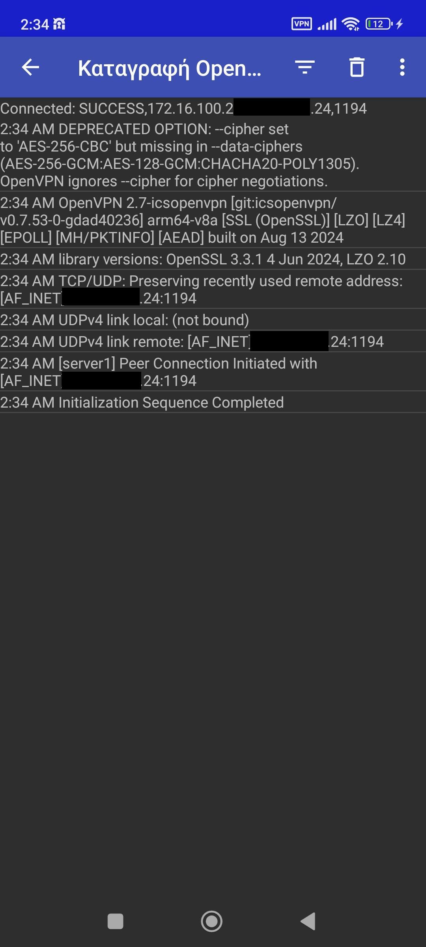Image resolution: width=426 pixels, height=947 pixels.
Task: Tap the back arrow in the app bar
Action: pos(30,67)
